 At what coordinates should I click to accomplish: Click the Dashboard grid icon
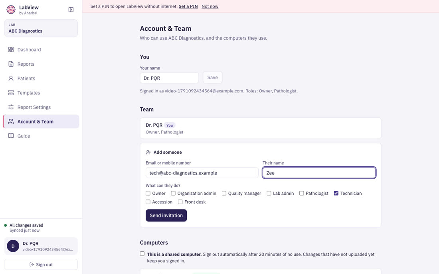click(x=11, y=50)
